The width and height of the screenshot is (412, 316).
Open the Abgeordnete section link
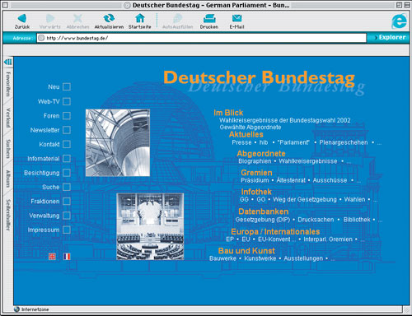coord(261,154)
